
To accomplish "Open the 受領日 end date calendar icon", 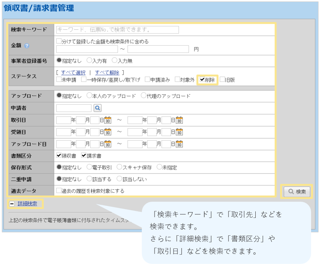I will pos(179,132).
